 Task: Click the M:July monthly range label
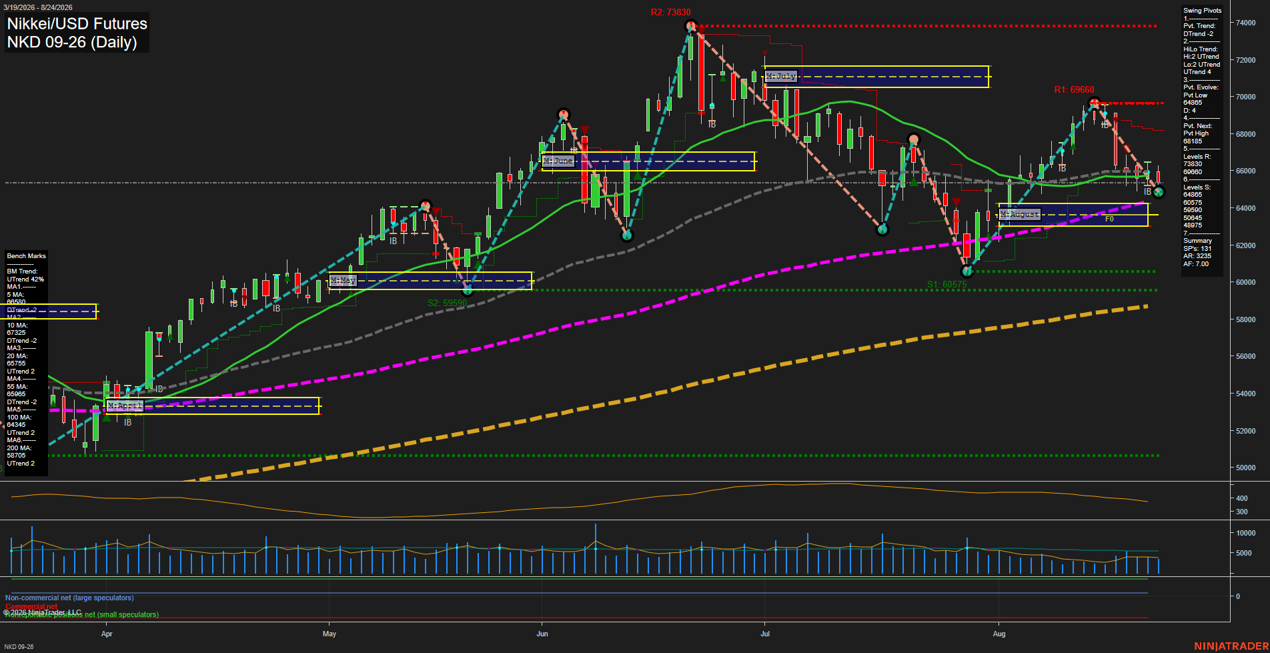[781, 77]
